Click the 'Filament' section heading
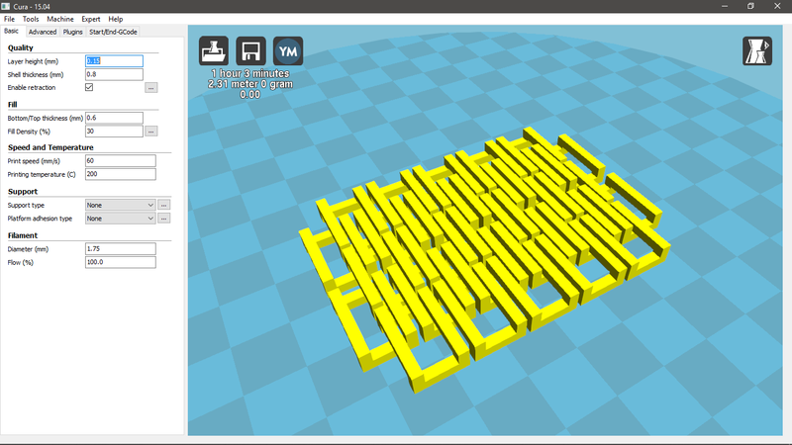792x445 pixels. 22,235
